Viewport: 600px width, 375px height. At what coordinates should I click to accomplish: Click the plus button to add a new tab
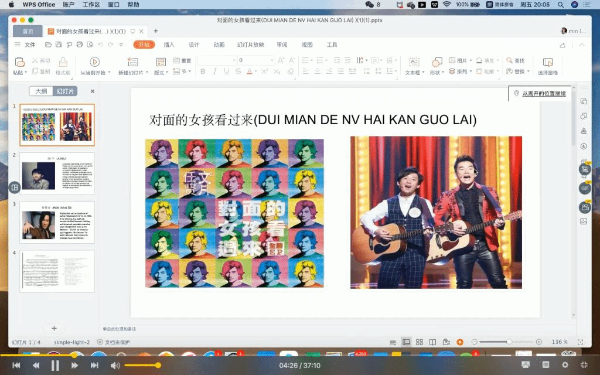coord(156,31)
